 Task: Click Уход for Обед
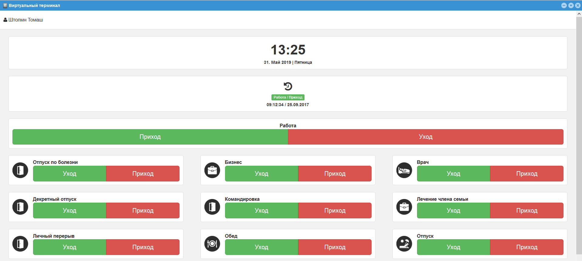pos(261,247)
